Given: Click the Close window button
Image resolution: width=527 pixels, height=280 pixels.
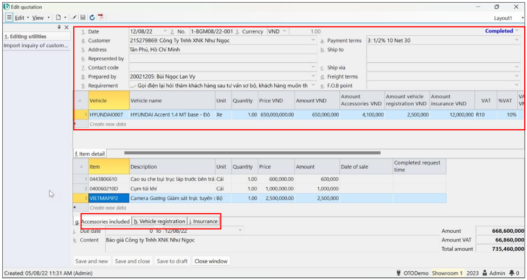Looking at the screenshot, I should (x=211, y=261).
